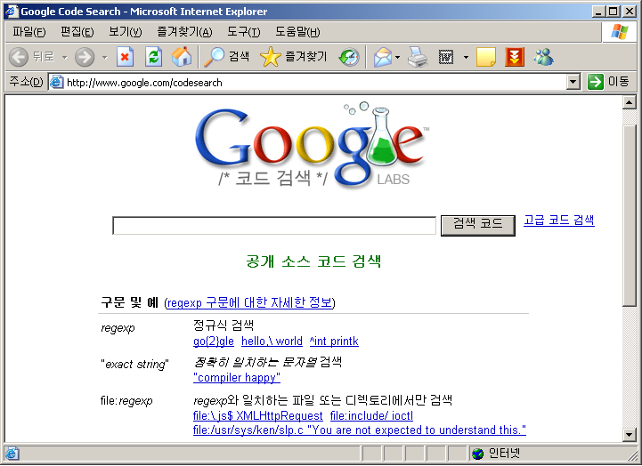The image size is (642, 466).
Task: Open the 즐겨찾기(A) menu
Action: (x=184, y=32)
